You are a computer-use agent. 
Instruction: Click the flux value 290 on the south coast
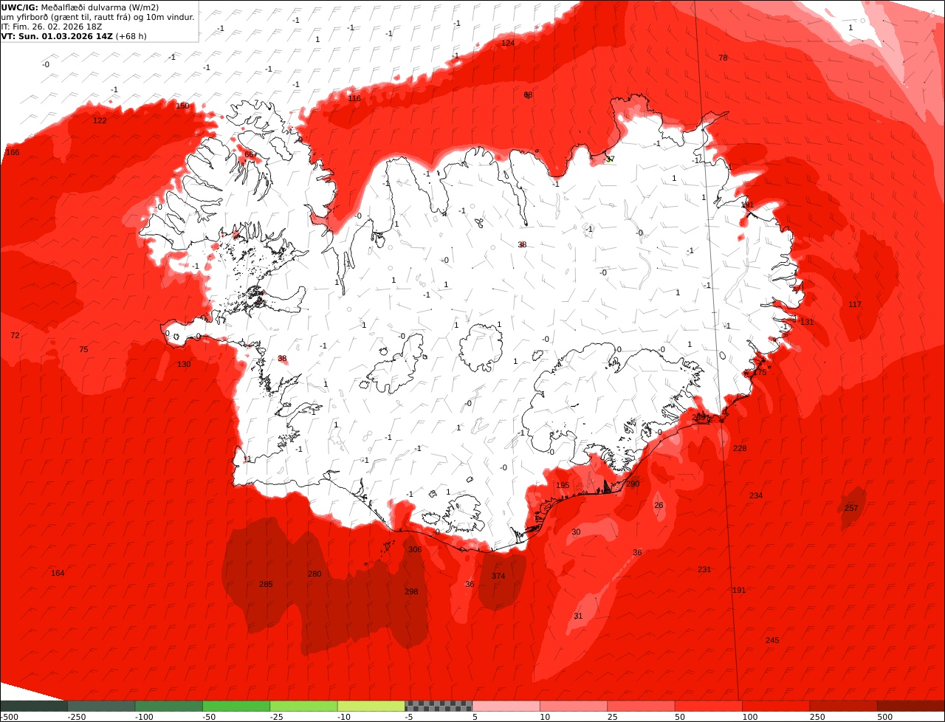(633, 484)
